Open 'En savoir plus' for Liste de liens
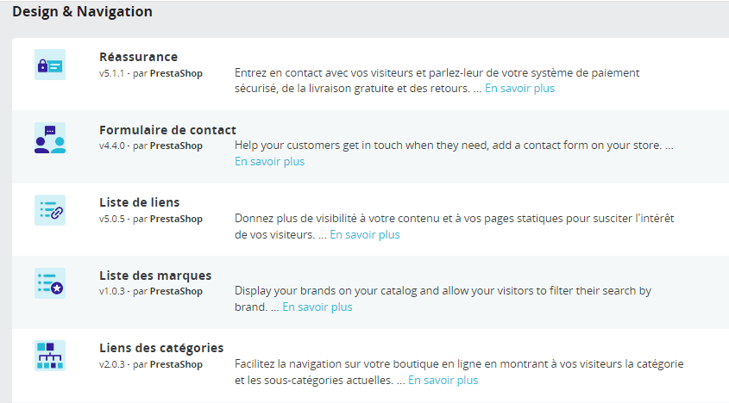 click(365, 234)
